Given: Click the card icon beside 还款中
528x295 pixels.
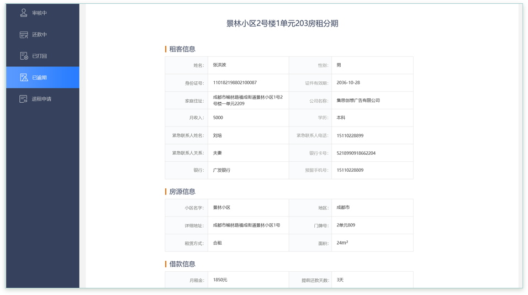Looking at the screenshot, I should coord(24,34).
